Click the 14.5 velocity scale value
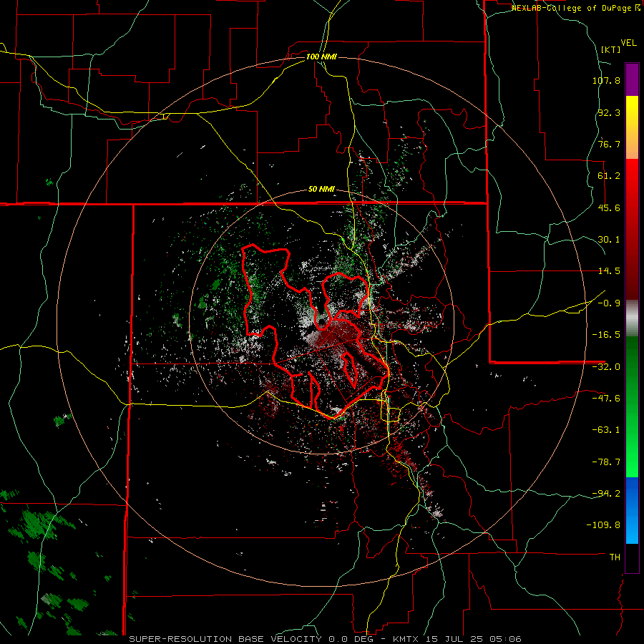The image size is (644, 644). tap(609, 271)
